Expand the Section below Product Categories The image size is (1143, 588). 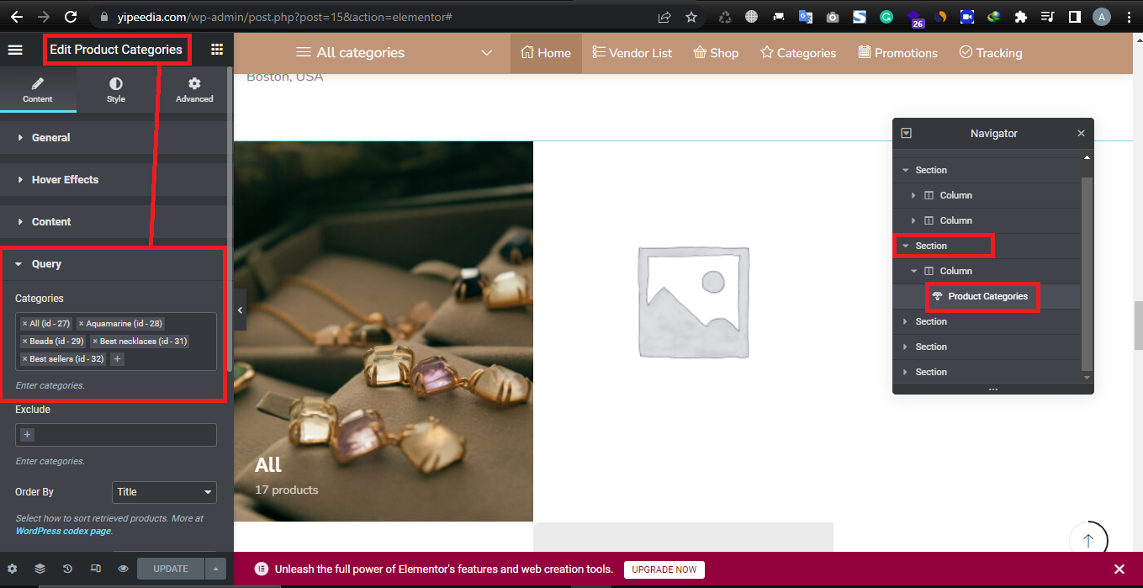pos(907,321)
